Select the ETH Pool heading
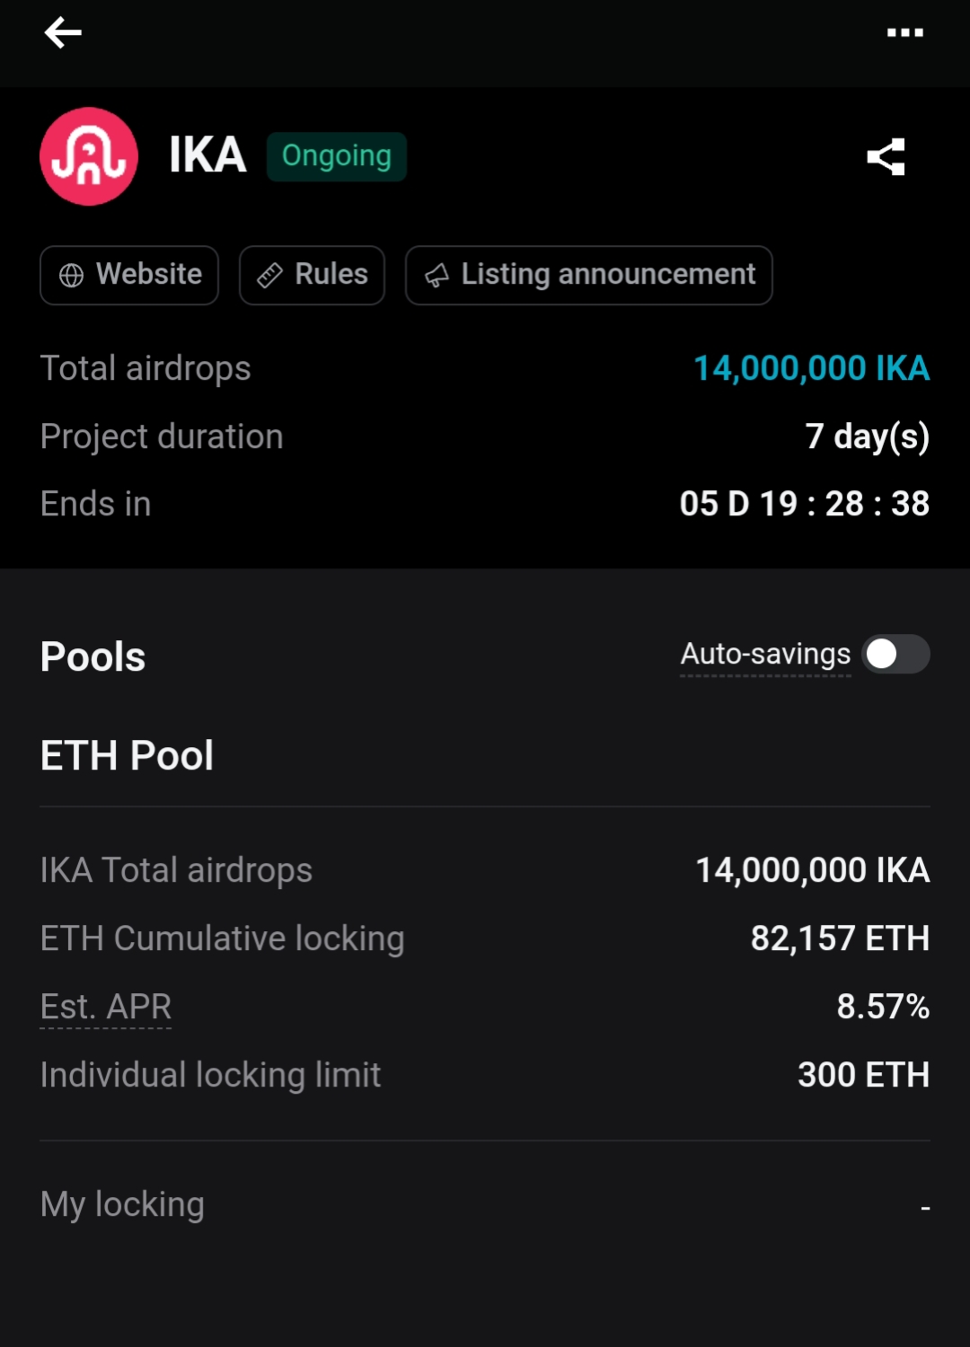The width and height of the screenshot is (970, 1347). (x=127, y=755)
